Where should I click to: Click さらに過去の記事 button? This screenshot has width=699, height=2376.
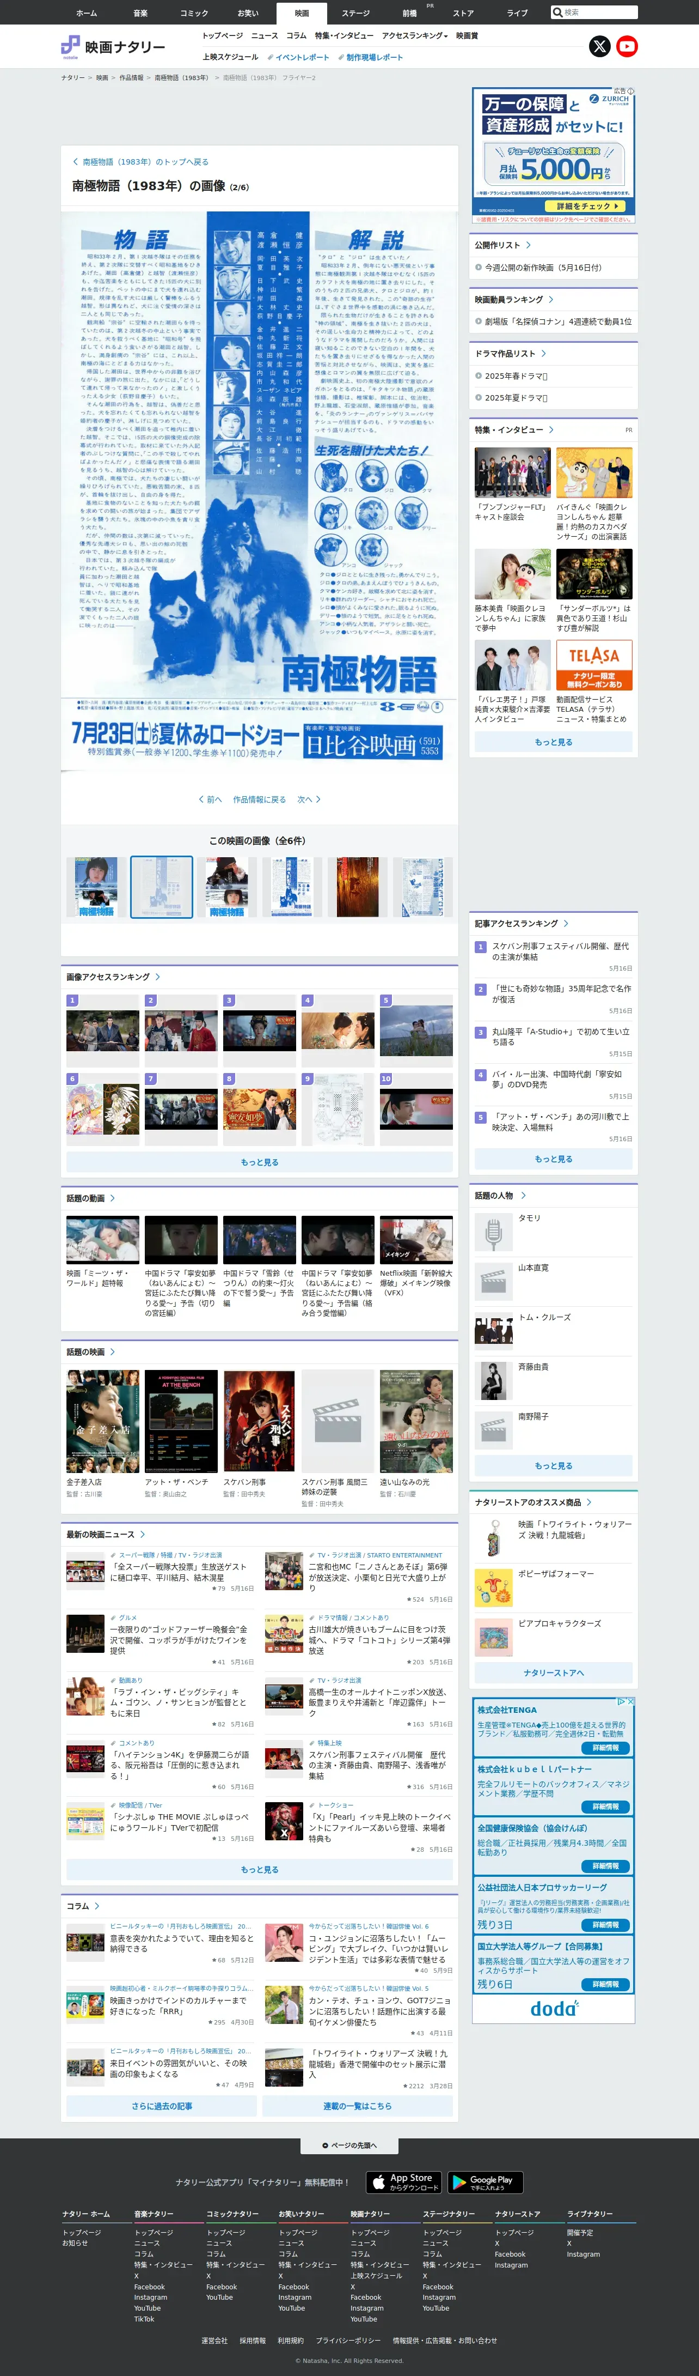[x=162, y=2105]
